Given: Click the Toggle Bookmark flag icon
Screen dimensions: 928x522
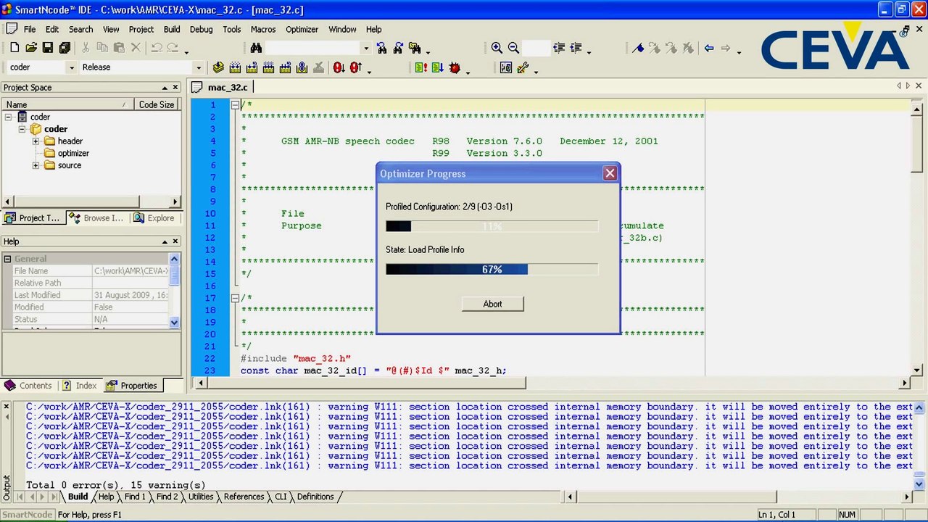Looking at the screenshot, I should tap(638, 48).
